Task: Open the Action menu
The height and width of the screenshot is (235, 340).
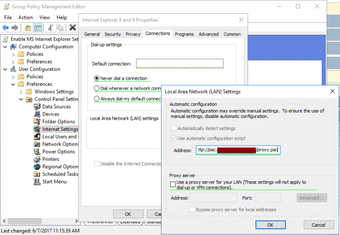Action: coord(25,18)
